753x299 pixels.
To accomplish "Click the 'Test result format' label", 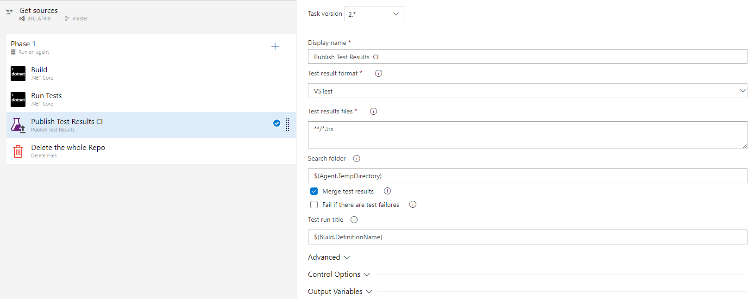I will [x=333, y=73].
